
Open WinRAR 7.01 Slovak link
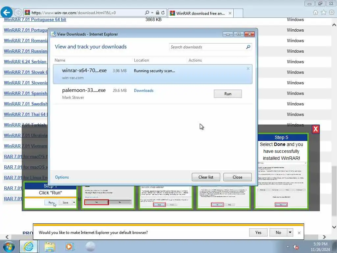point(26,72)
